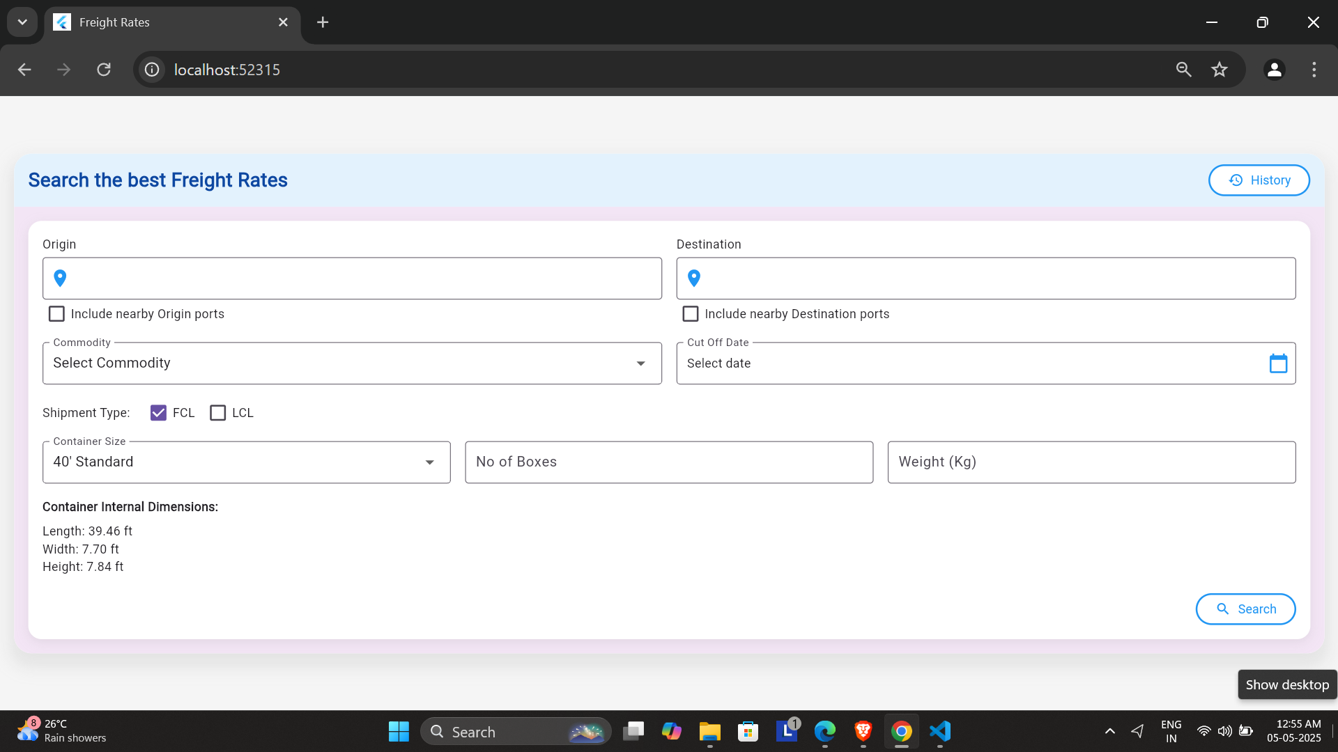1338x752 pixels.
Task: Click into the Weight (Kg) field
Action: point(1091,462)
